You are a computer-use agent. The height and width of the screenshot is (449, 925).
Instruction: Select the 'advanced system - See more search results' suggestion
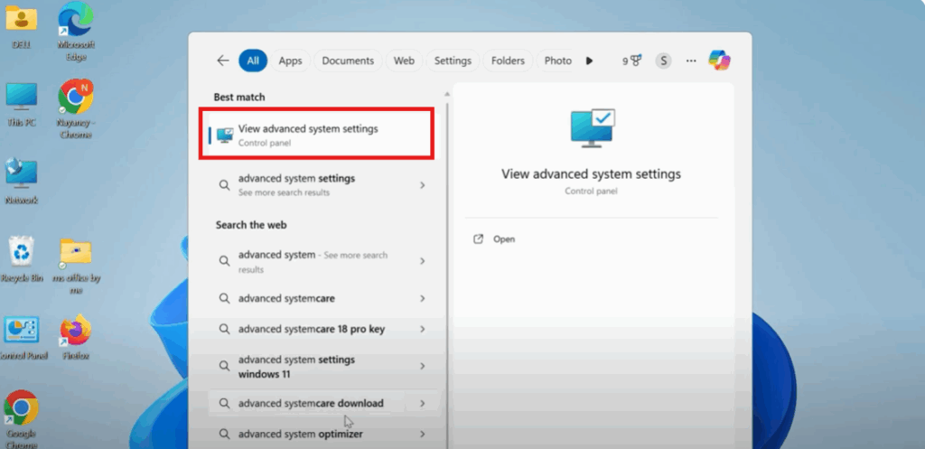322,261
